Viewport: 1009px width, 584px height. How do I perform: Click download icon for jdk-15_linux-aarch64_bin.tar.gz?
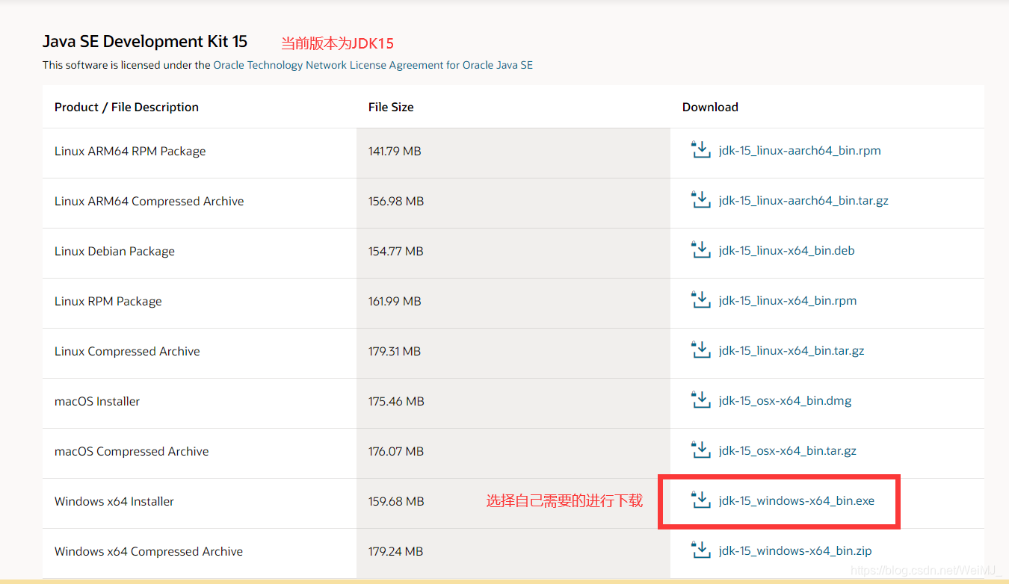(x=700, y=199)
